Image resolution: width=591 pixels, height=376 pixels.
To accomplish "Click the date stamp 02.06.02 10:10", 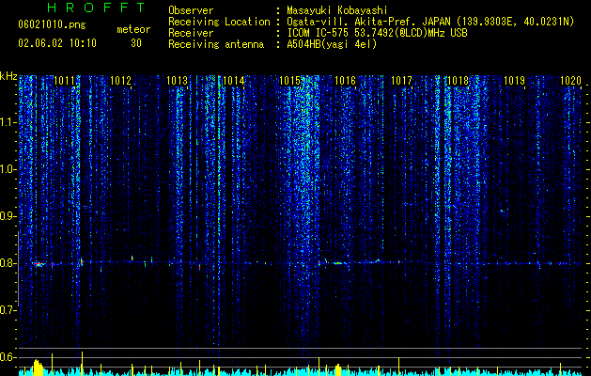I will (57, 43).
